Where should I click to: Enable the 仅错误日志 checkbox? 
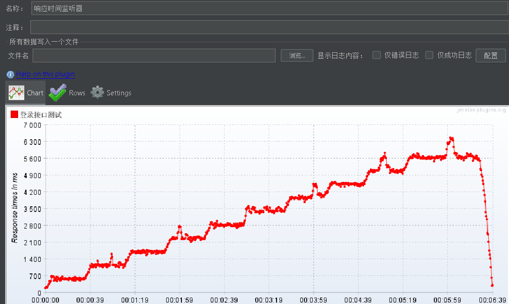(377, 55)
